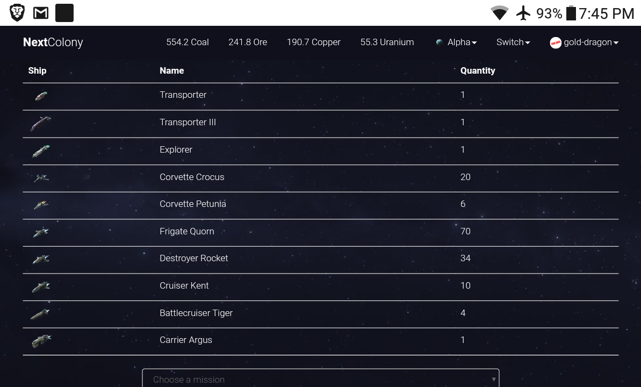Image resolution: width=641 pixels, height=387 pixels.
Task: Click the Cruiser Kent ship icon
Action: tap(41, 287)
